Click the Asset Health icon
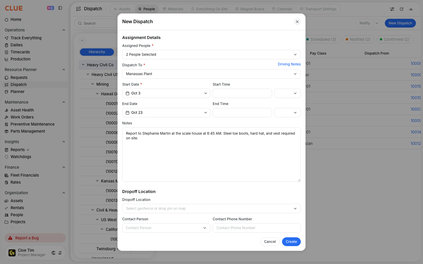The width and height of the screenshot is (423, 264). 6,110
